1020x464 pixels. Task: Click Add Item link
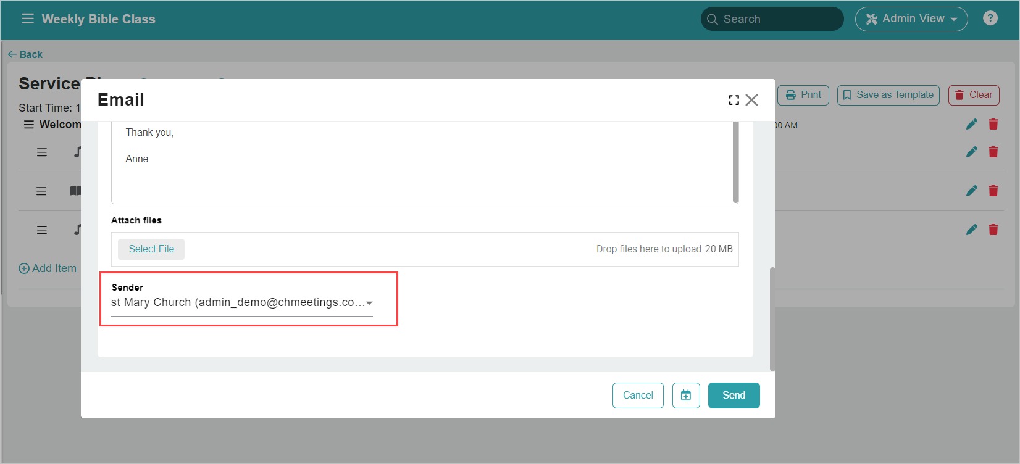(48, 268)
